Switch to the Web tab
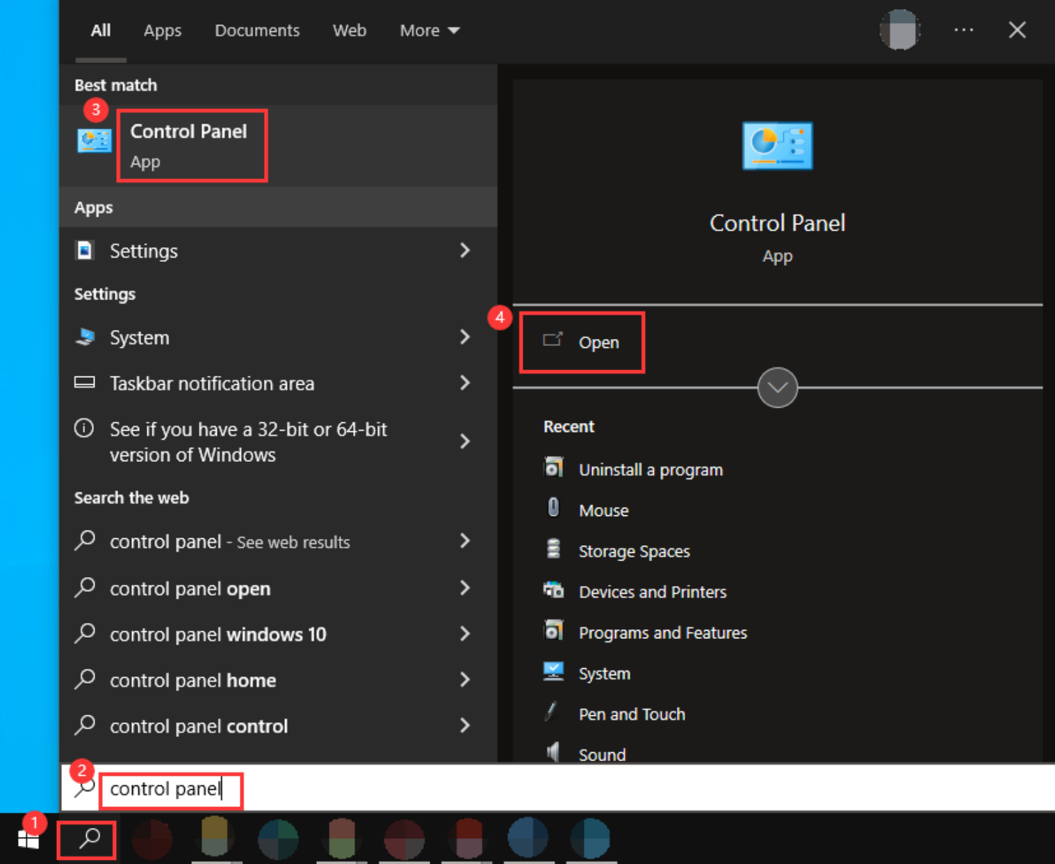 click(350, 31)
